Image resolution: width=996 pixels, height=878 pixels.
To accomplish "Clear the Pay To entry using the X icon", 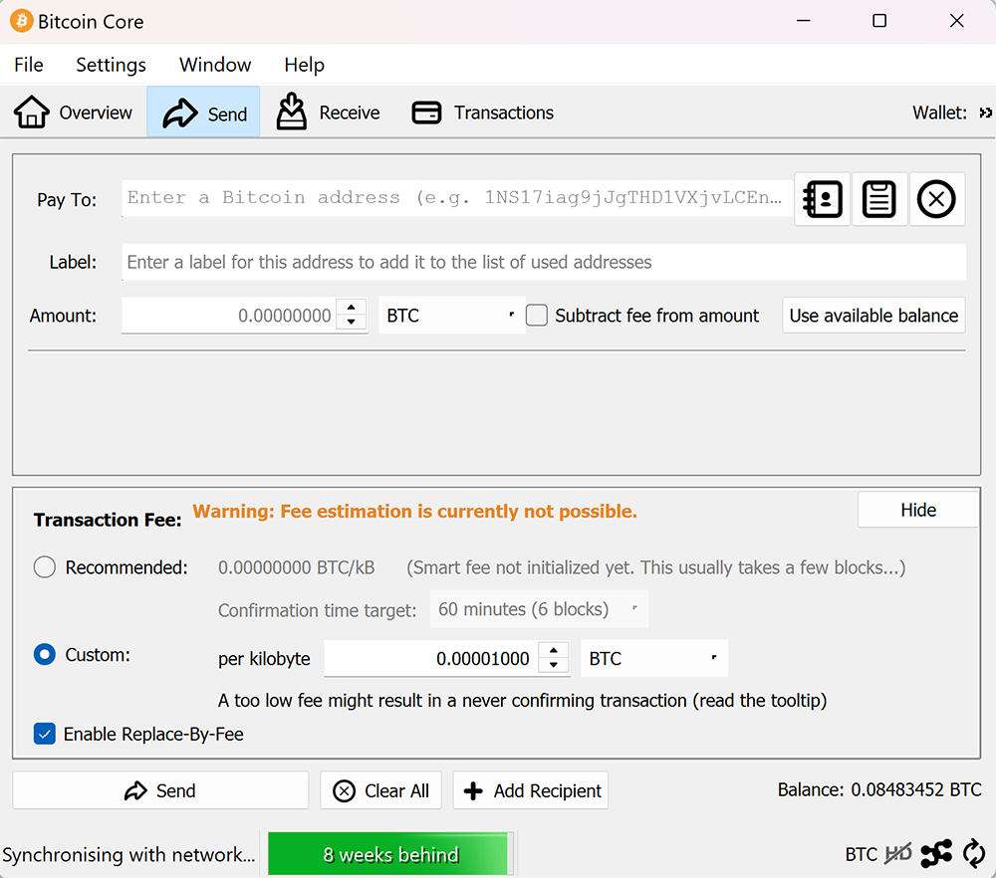I will (936, 199).
